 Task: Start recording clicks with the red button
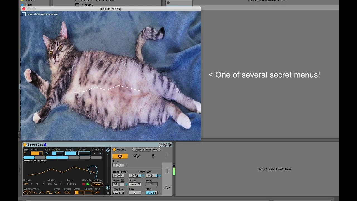(x=83, y=184)
